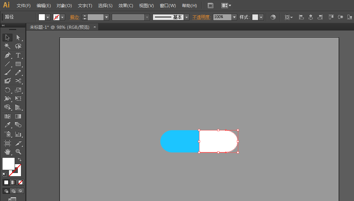Select the Selection tool (black arrow)
The width and height of the screenshot is (354, 201).
[x=7, y=37]
